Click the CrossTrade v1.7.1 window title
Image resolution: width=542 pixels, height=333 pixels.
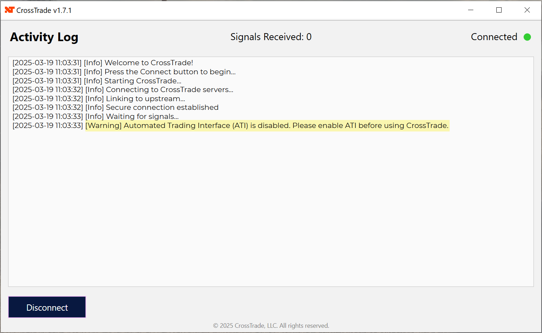point(44,10)
